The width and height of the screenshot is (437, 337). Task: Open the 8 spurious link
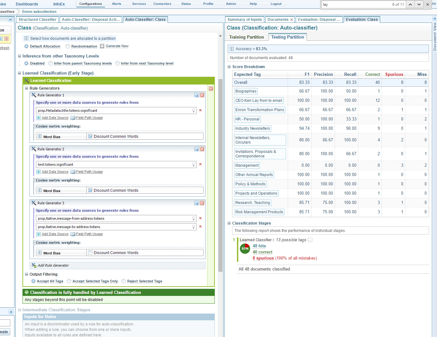(x=263, y=258)
